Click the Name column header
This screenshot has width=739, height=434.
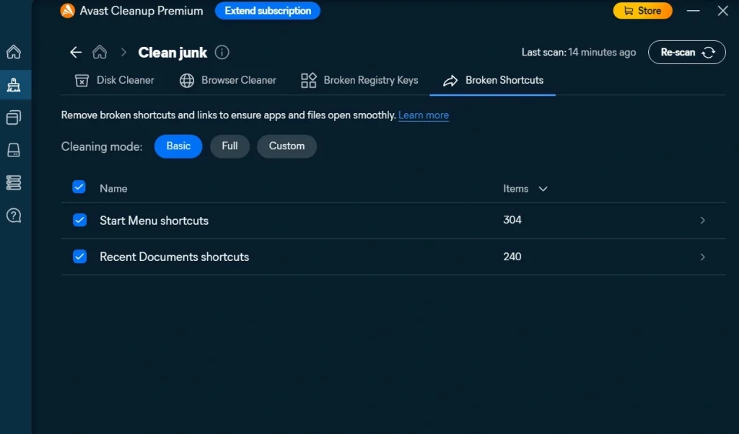pos(113,189)
